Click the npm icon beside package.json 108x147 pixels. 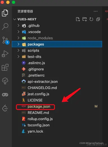click(x=24, y=106)
